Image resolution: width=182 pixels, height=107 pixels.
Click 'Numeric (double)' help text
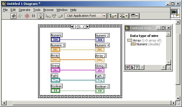pyautogui.click(x=148, y=44)
